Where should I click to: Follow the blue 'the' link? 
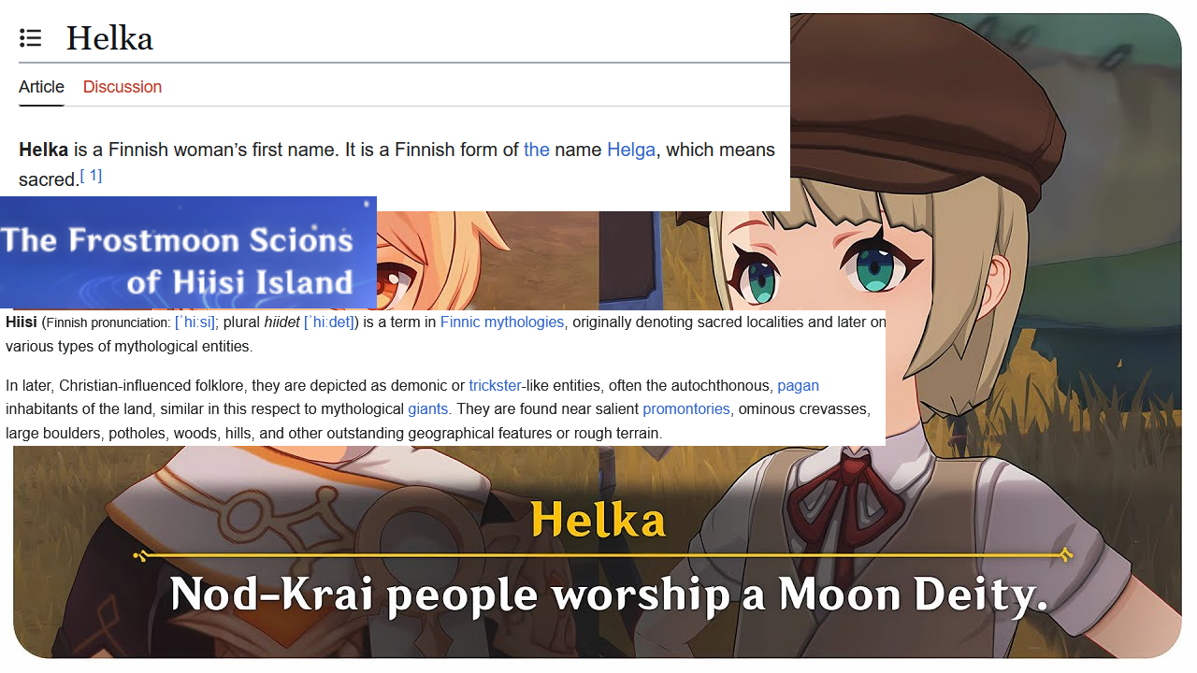click(x=537, y=150)
